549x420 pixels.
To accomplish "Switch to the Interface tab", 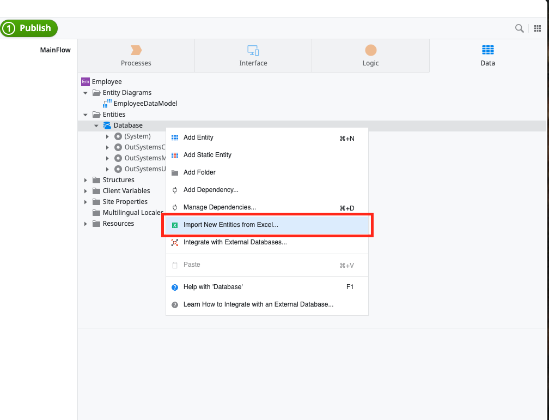I will click(x=253, y=56).
